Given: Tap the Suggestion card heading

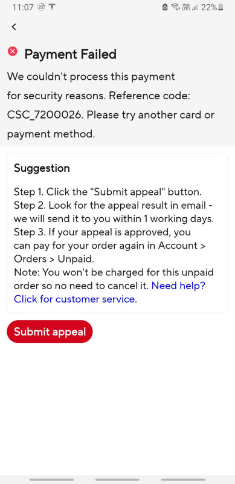Looking at the screenshot, I should (x=42, y=168).
